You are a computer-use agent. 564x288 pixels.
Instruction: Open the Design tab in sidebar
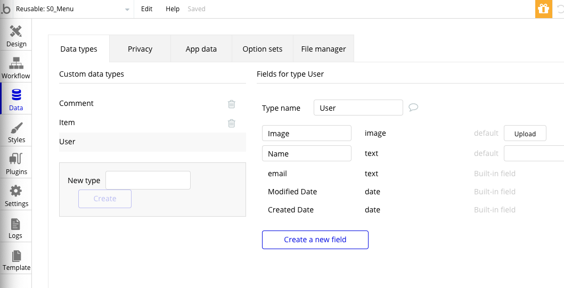[16, 36]
